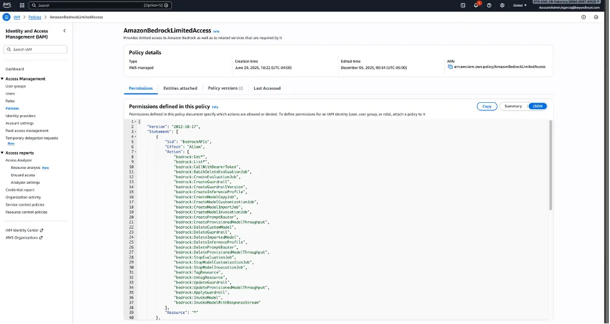Screen dimensions: 610x324
Task: Click the "bedrock:InvokeModel" line in the JSON
Action: [x=199, y=298]
